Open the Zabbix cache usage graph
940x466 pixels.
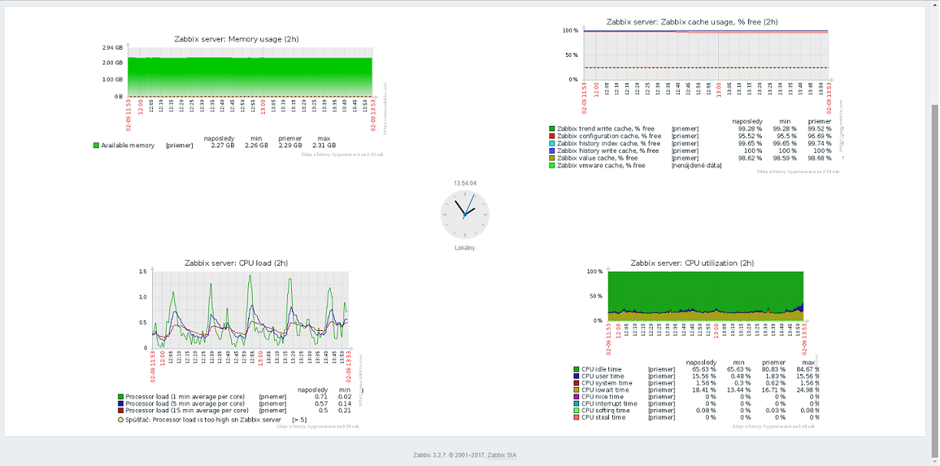(695, 96)
